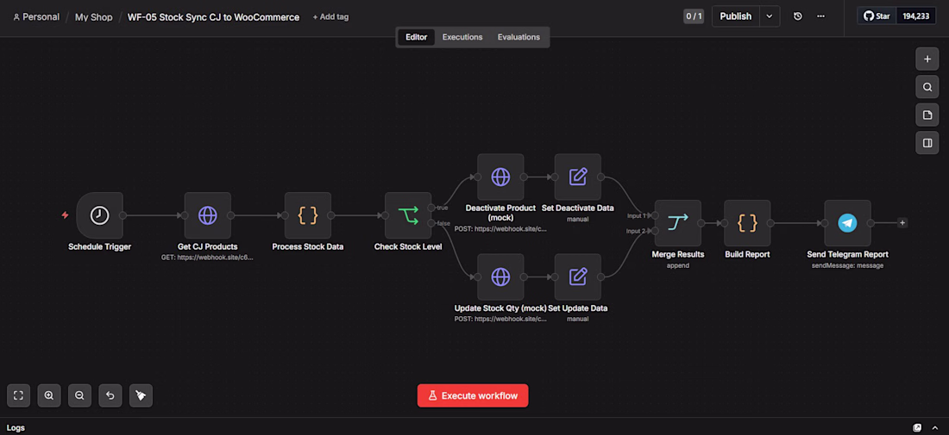The width and height of the screenshot is (949, 435).
Task: Click the sendMessage: message subtitle
Action: coord(847,265)
